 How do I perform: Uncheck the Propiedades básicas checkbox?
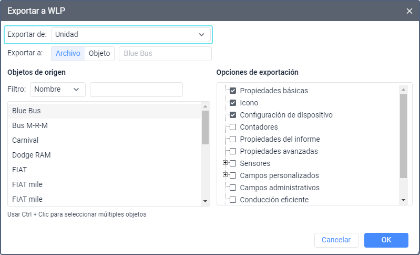coord(233,91)
